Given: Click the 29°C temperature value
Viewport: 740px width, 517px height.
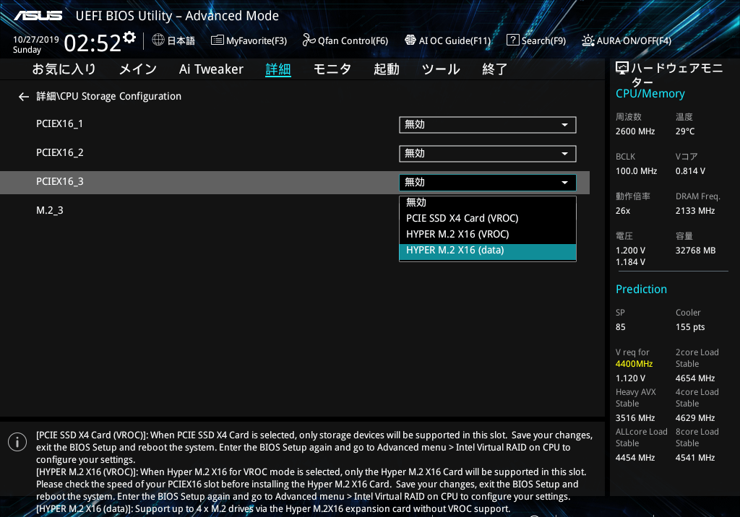Looking at the screenshot, I should pyautogui.click(x=685, y=131).
